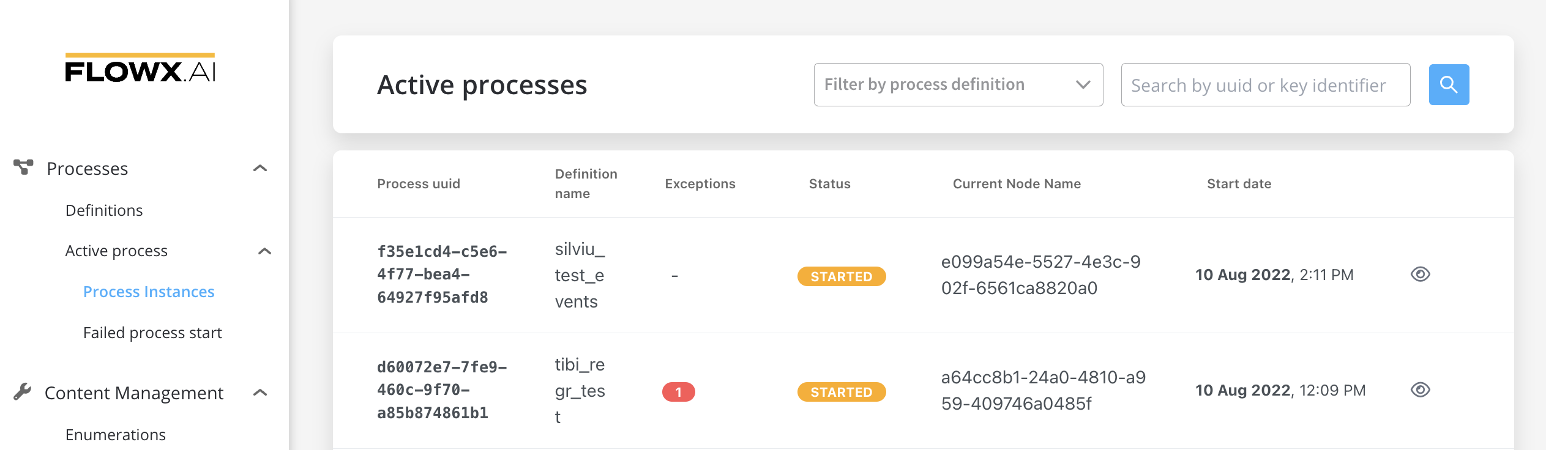The height and width of the screenshot is (450, 1546).
Task: Click process uuid f35e1cd4-c5e6-4f77-bea4 link
Action: [x=442, y=275]
